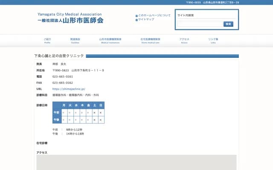
Task: Go to the サイトマップ page
Action: coord(146,20)
